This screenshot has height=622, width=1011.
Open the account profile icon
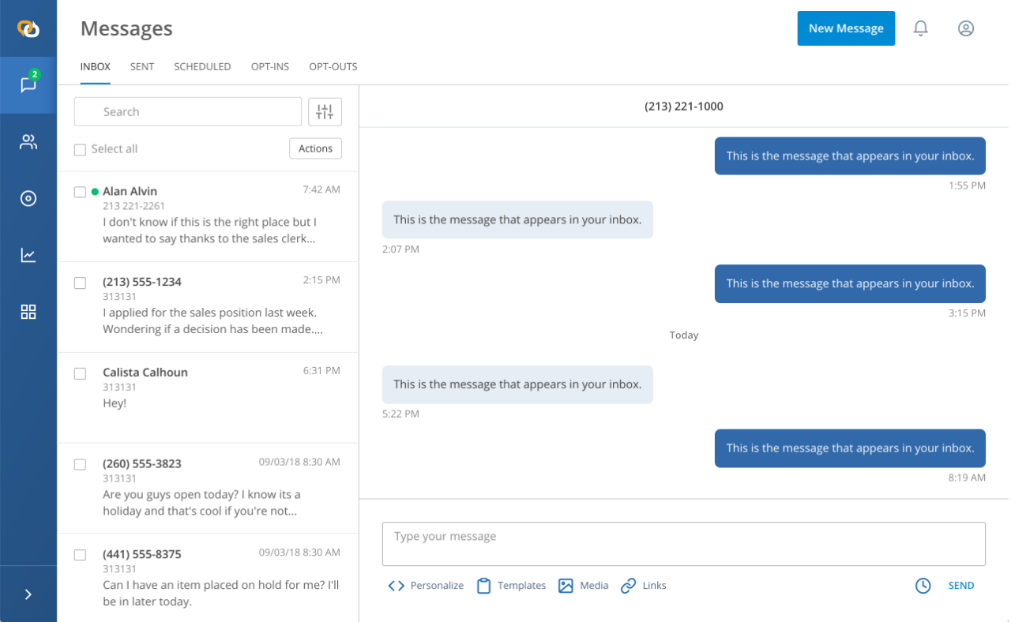coord(966,28)
